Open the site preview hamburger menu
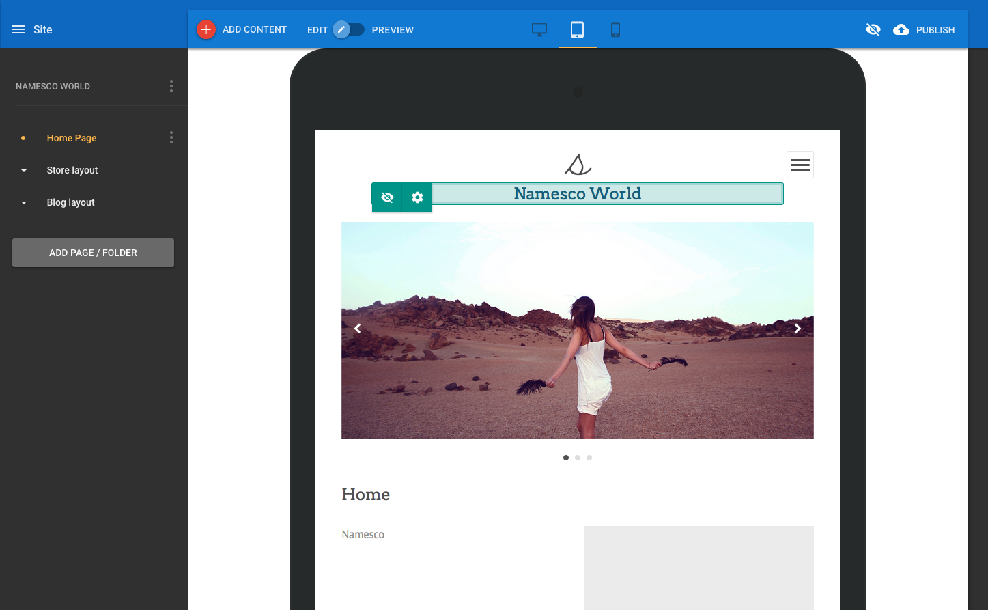 click(800, 165)
